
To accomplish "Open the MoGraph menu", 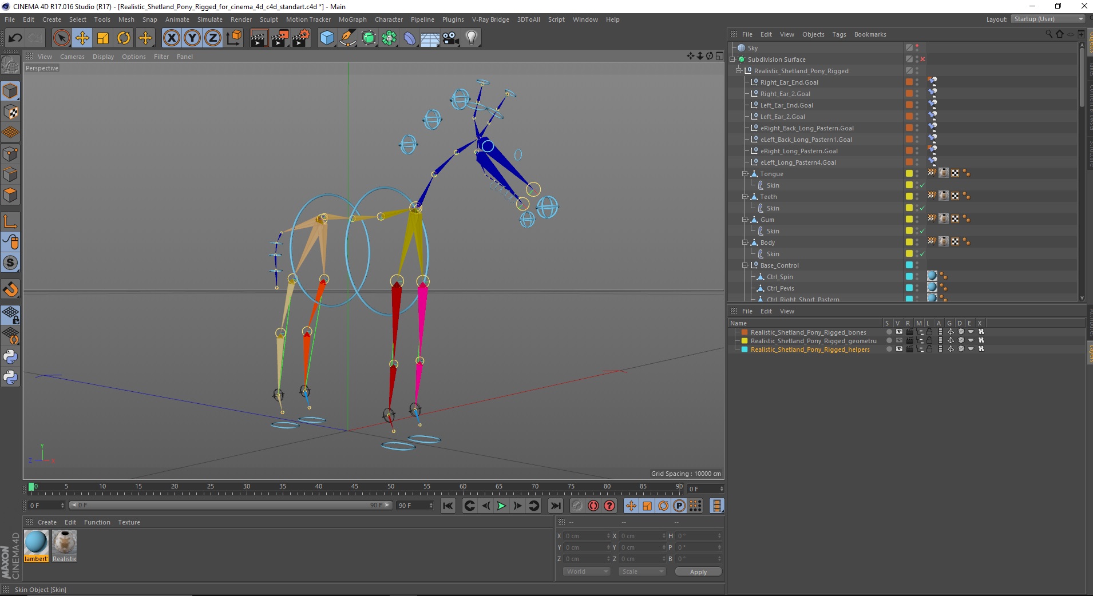I will (353, 19).
